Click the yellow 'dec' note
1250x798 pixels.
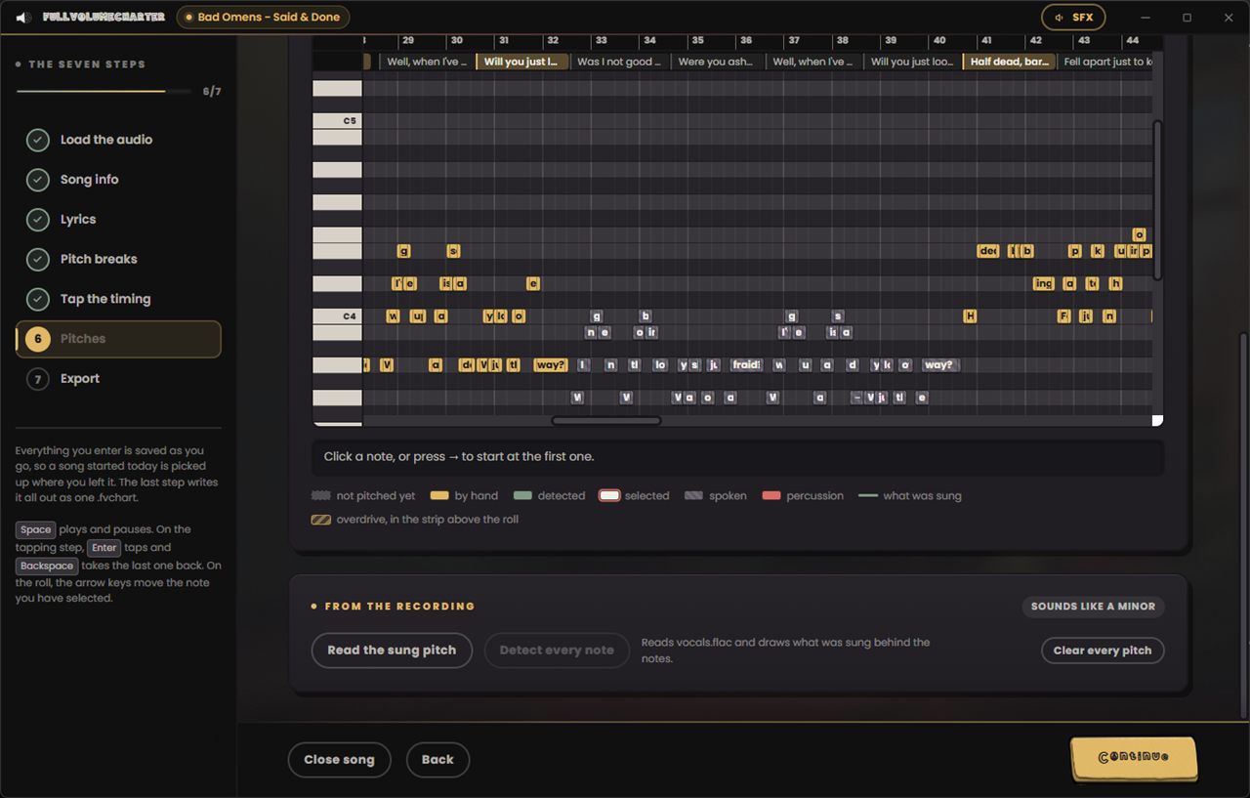[988, 251]
